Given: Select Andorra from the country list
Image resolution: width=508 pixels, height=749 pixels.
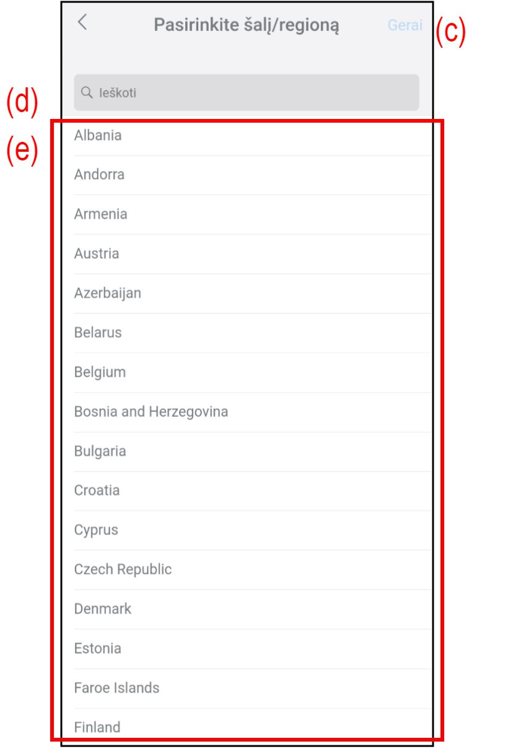Looking at the screenshot, I should click(99, 175).
